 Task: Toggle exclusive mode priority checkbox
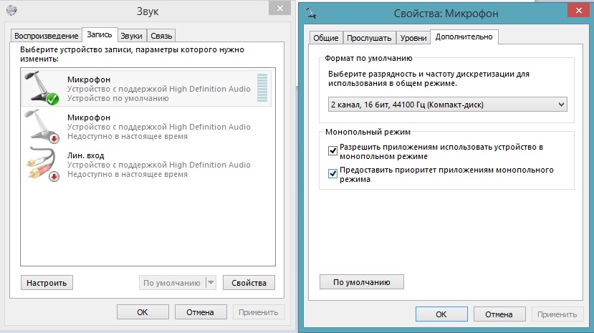click(332, 174)
